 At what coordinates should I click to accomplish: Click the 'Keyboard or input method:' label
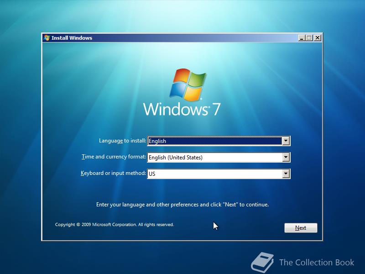[x=113, y=173]
